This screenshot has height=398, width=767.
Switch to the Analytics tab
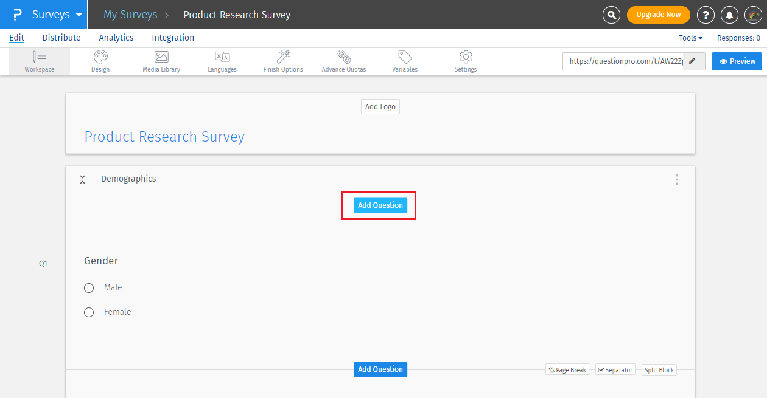tap(116, 38)
